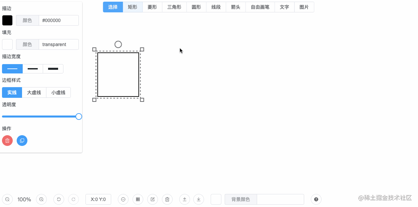The width and height of the screenshot is (418, 207).
Task: Click the stroke 颜色 label box
Action: click(x=27, y=20)
